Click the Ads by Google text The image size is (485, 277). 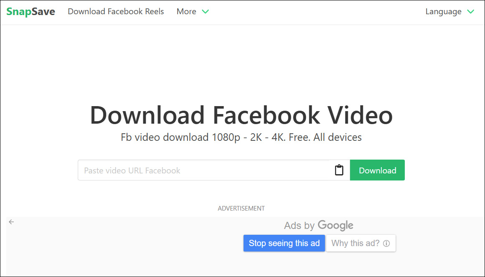pos(319,225)
